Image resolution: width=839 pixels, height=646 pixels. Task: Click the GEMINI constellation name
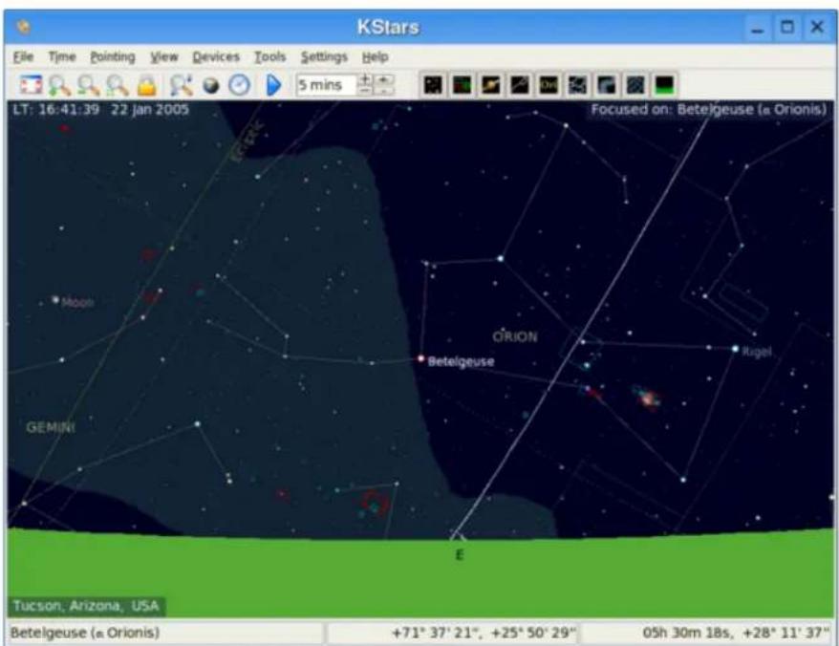point(51,427)
